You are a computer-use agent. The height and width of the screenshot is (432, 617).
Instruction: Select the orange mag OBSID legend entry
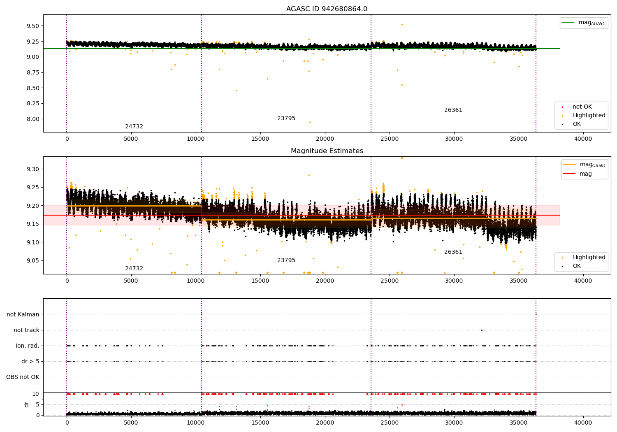click(584, 165)
